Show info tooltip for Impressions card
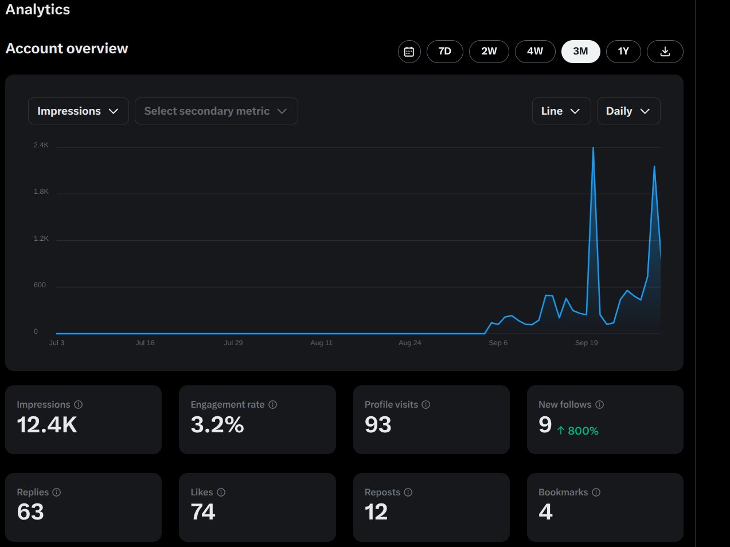Screen dimensions: 730x547 (79, 405)
